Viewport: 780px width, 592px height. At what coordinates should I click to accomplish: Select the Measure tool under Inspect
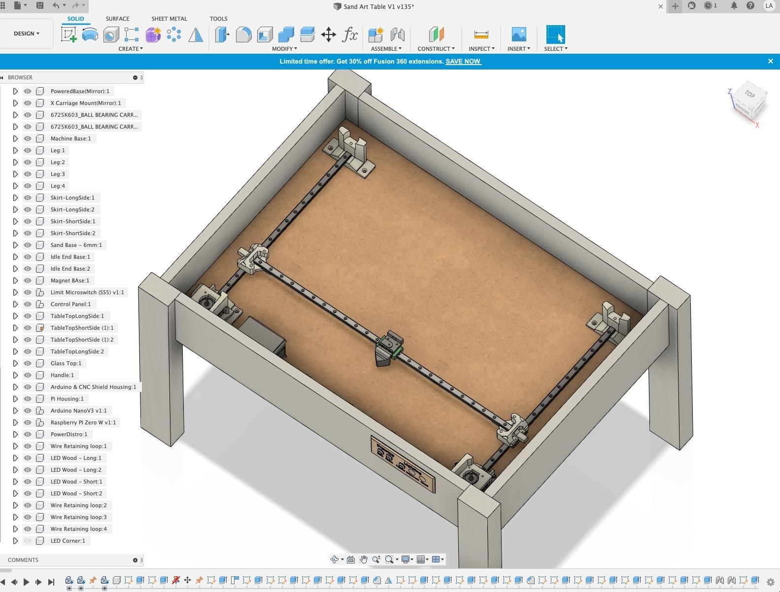click(481, 35)
